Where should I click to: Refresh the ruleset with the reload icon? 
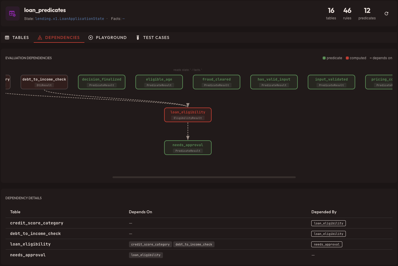tap(386, 13)
